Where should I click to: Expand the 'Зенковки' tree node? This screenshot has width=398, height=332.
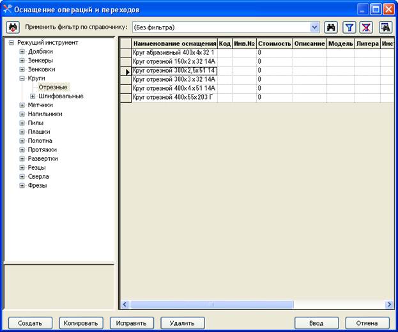click(22, 69)
